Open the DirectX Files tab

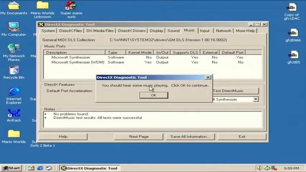70,31
